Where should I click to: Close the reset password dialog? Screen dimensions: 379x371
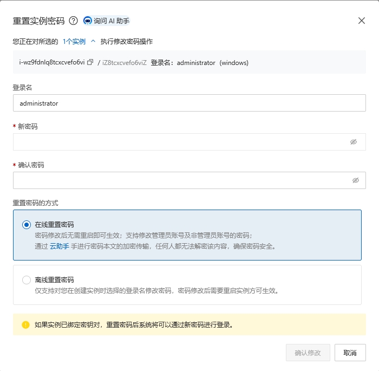[x=361, y=21]
